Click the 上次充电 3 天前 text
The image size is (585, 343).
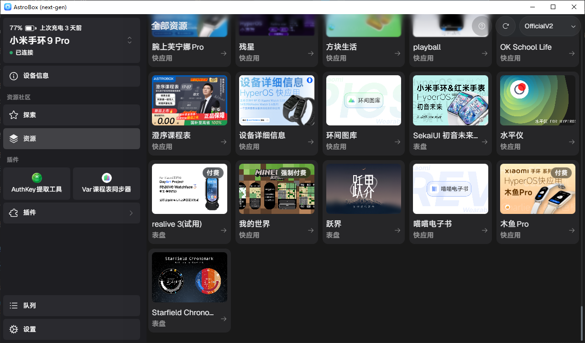(x=61, y=28)
